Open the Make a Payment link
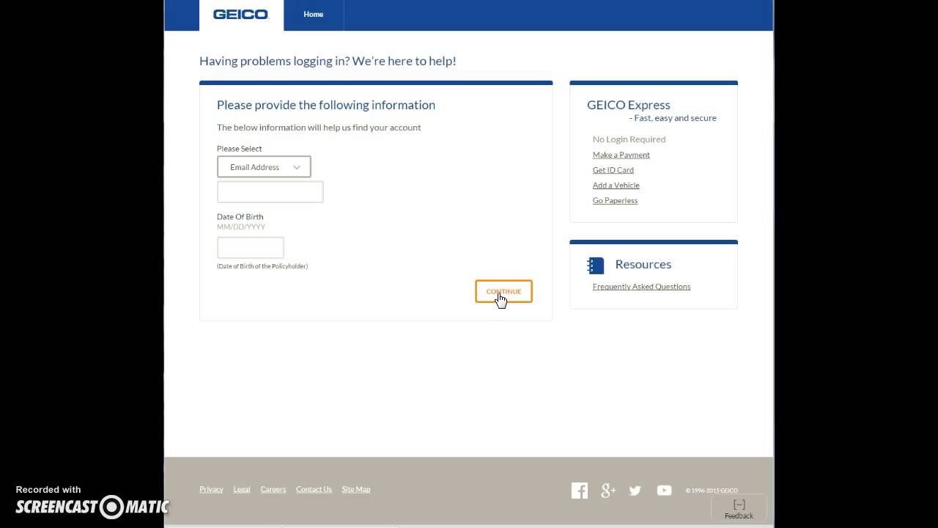The width and height of the screenshot is (938, 528). pos(621,155)
